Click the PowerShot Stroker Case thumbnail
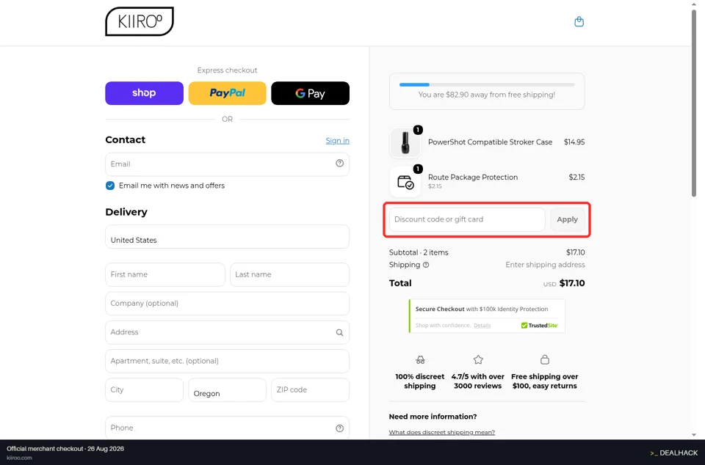The height and width of the screenshot is (465, 705). pos(405,143)
